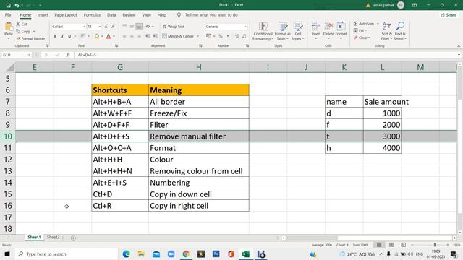Open the Format cells menu
This screenshot has width=463, height=260.
click(x=341, y=31)
